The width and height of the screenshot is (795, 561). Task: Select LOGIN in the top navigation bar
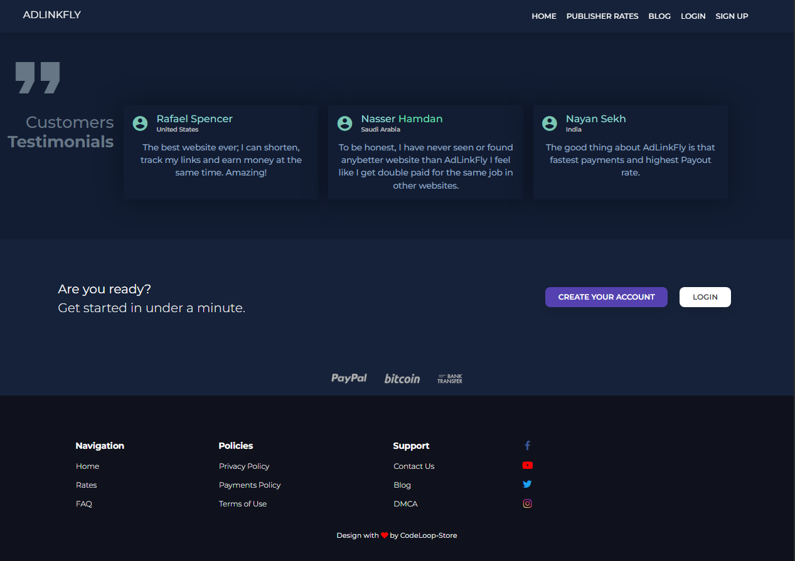(x=693, y=16)
